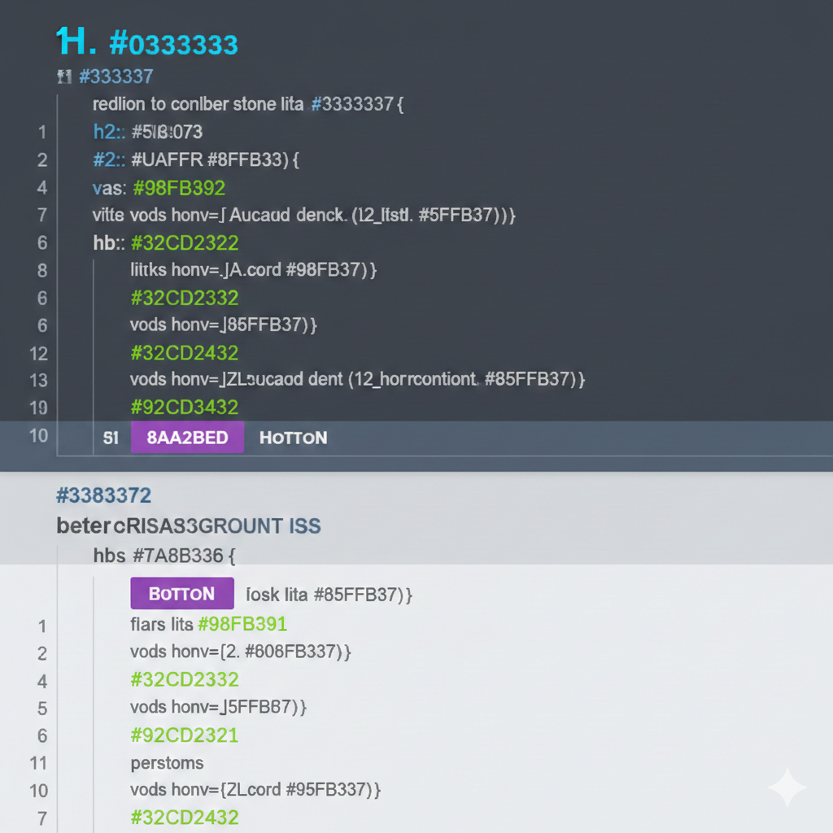Click line number 13 in gutter
Image resolution: width=833 pixels, height=833 pixels.
click(38, 380)
